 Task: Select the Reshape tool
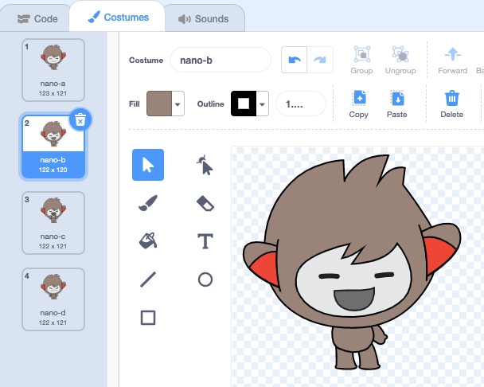coord(205,165)
